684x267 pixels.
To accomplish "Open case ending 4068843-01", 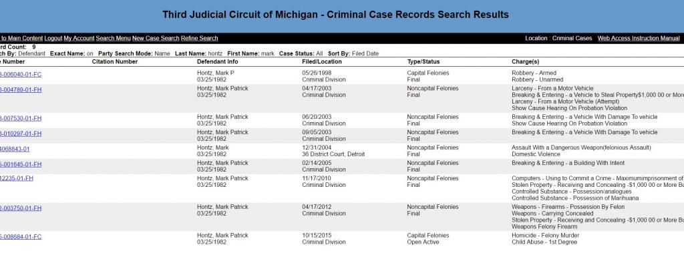I will [x=15, y=149].
